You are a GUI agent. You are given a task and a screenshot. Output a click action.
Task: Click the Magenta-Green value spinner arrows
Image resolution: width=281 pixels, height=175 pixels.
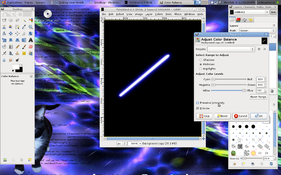pos(266,85)
